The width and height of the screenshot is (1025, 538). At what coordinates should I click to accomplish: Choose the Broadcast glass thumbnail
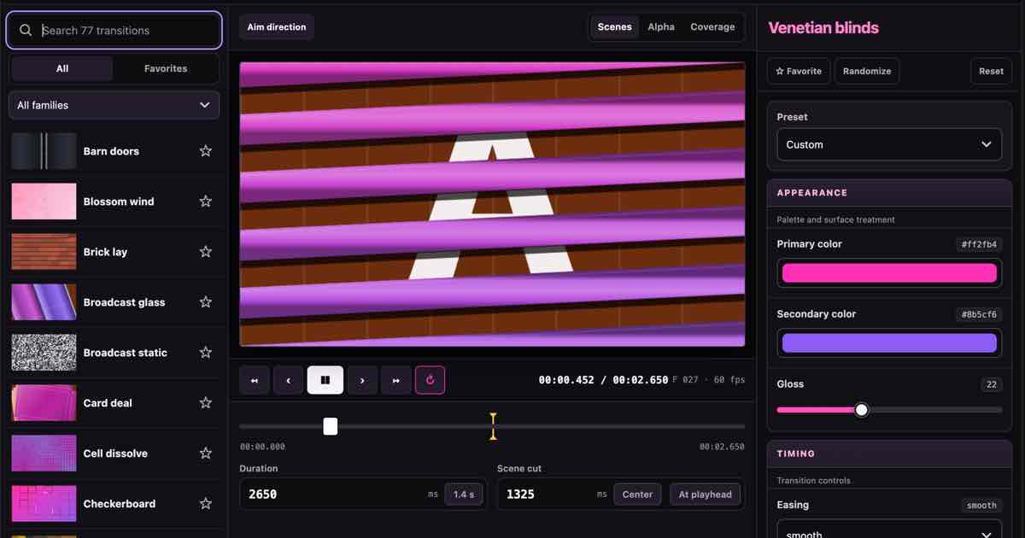pos(44,302)
